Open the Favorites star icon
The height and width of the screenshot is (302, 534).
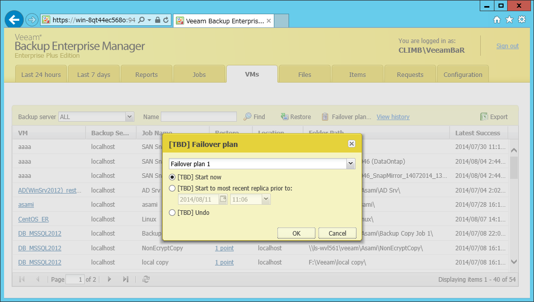pyautogui.click(x=509, y=20)
